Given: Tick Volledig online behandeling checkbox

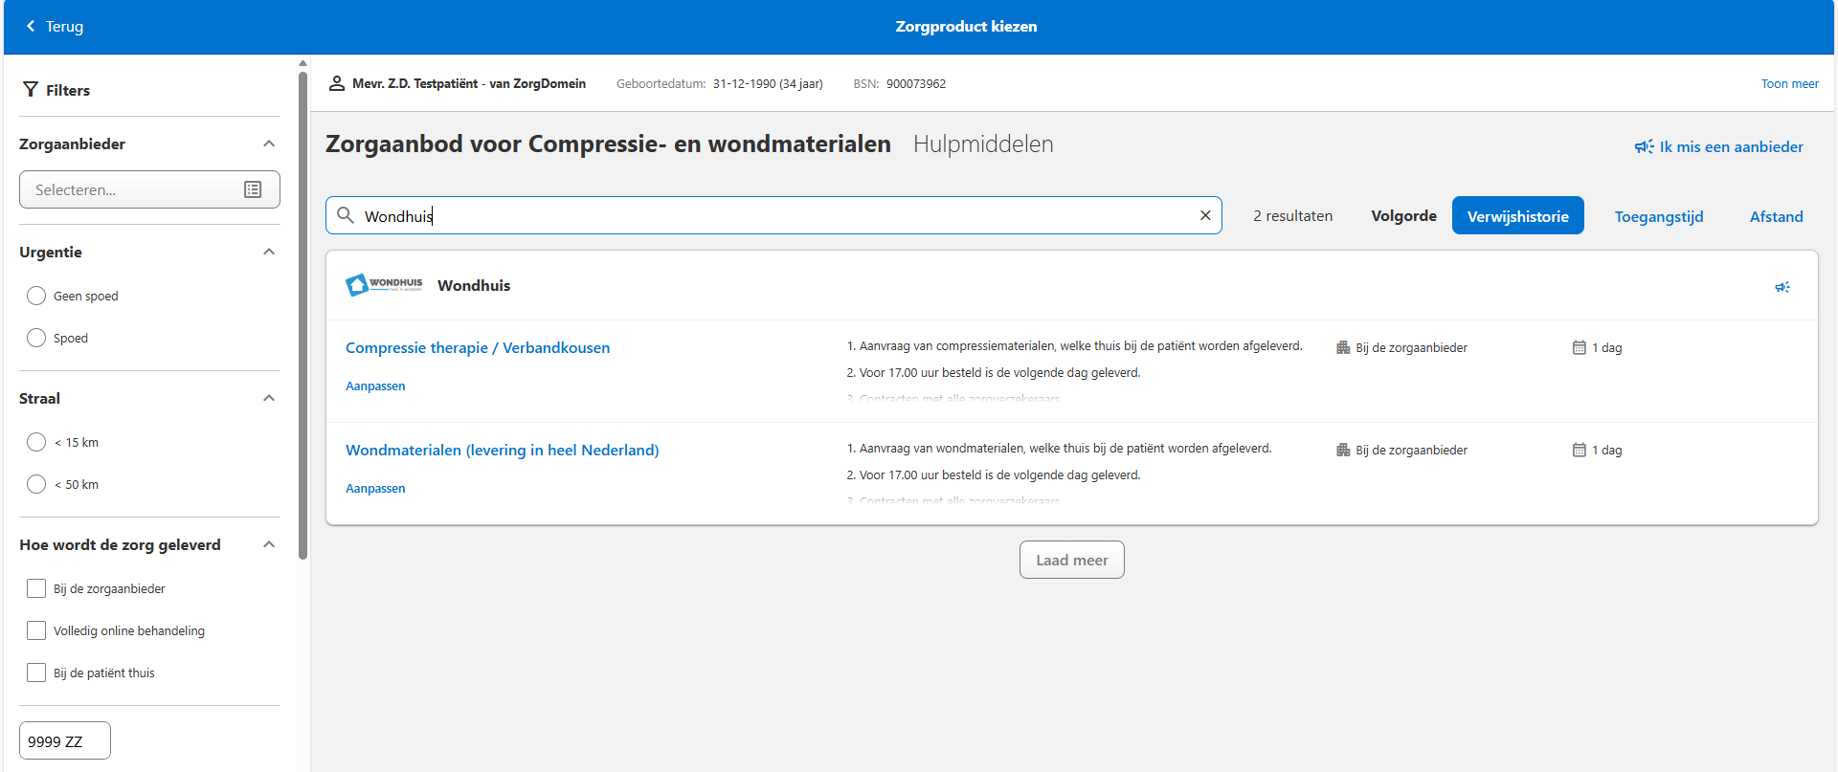Looking at the screenshot, I should [36, 630].
